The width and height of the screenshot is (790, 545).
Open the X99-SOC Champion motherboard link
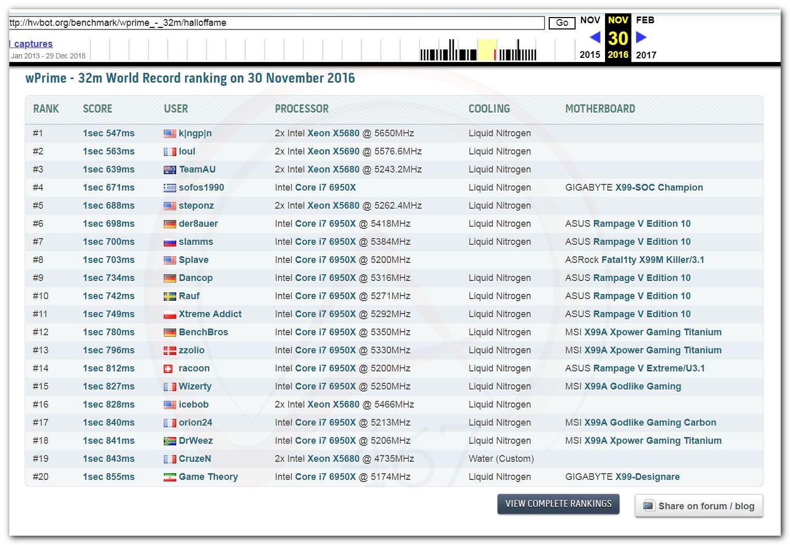659,188
